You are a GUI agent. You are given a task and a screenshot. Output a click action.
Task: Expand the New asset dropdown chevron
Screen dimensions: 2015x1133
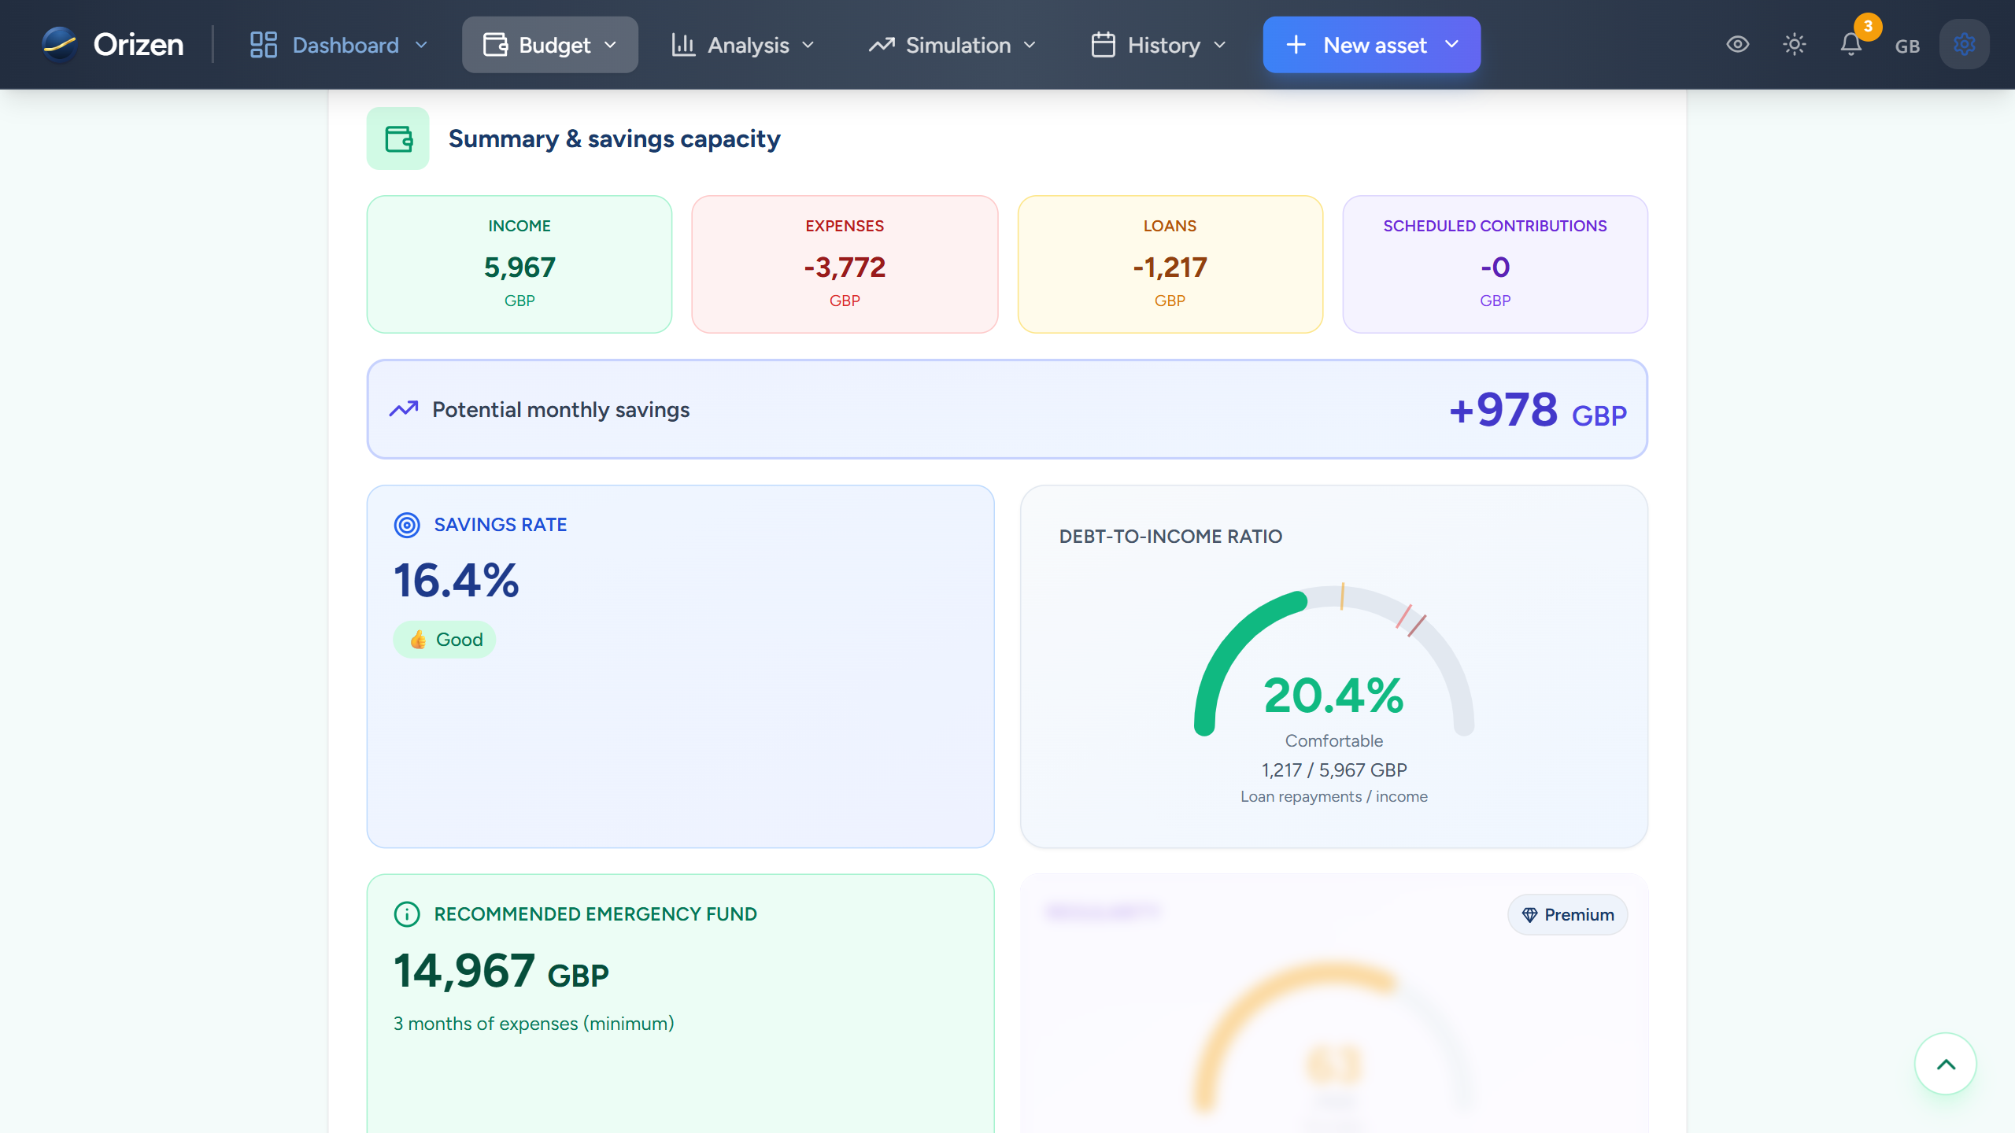tap(1452, 45)
